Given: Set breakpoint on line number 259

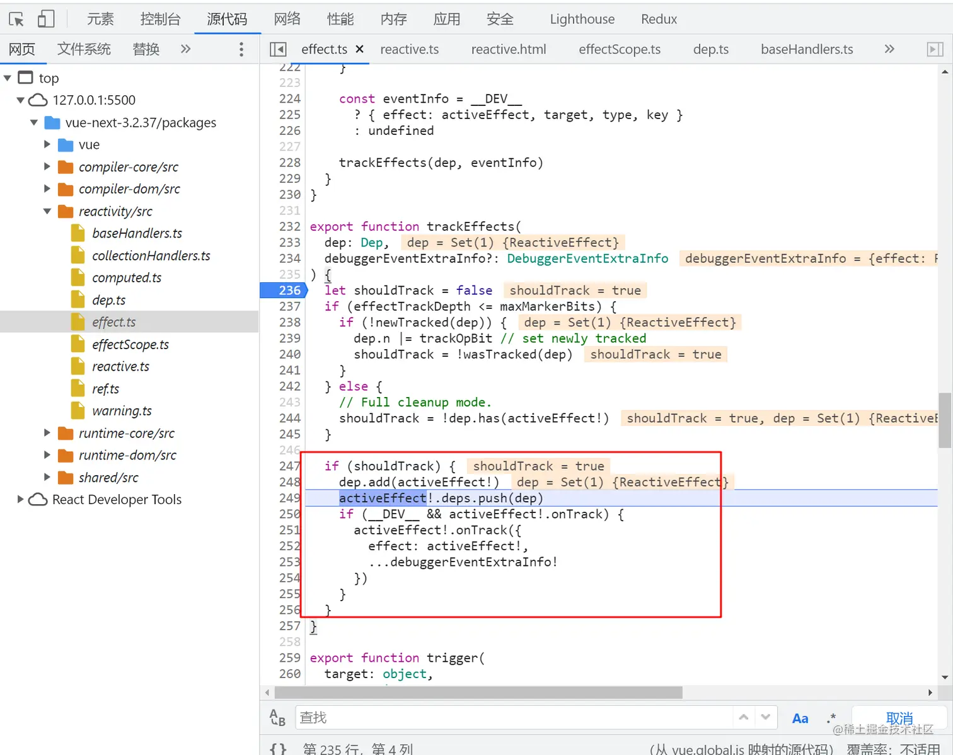Looking at the screenshot, I should (289, 657).
